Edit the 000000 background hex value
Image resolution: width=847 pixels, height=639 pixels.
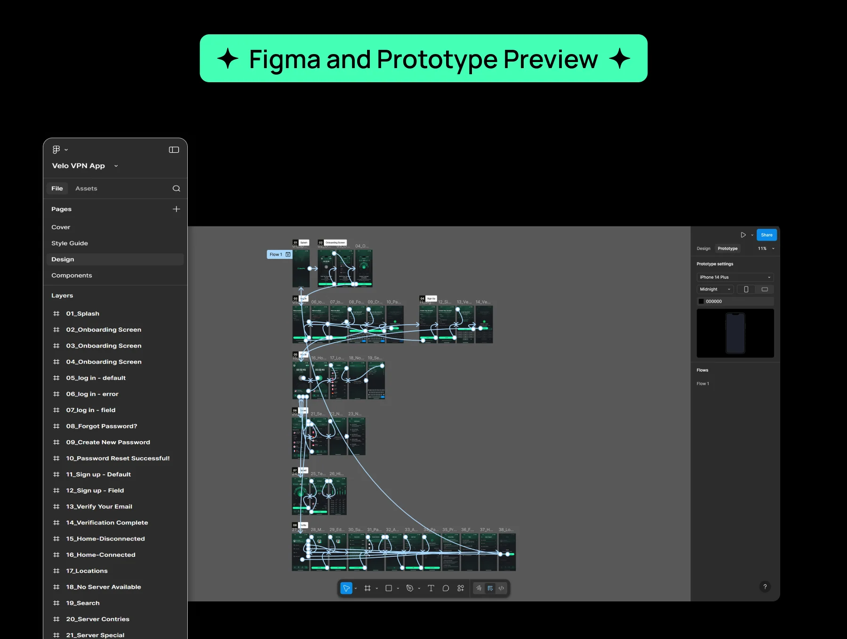pos(714,302)
